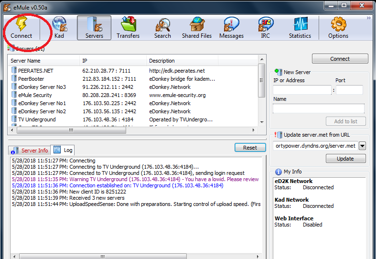Click server list scroll right arrow
Screen dimensions: 376x259
254,130
